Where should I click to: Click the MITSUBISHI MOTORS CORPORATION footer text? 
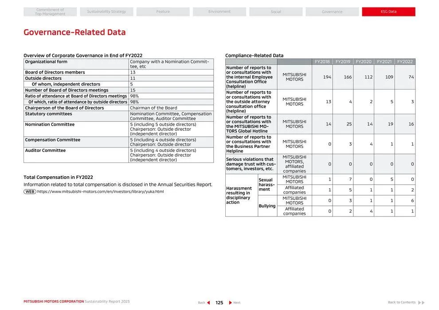(53, 301)
